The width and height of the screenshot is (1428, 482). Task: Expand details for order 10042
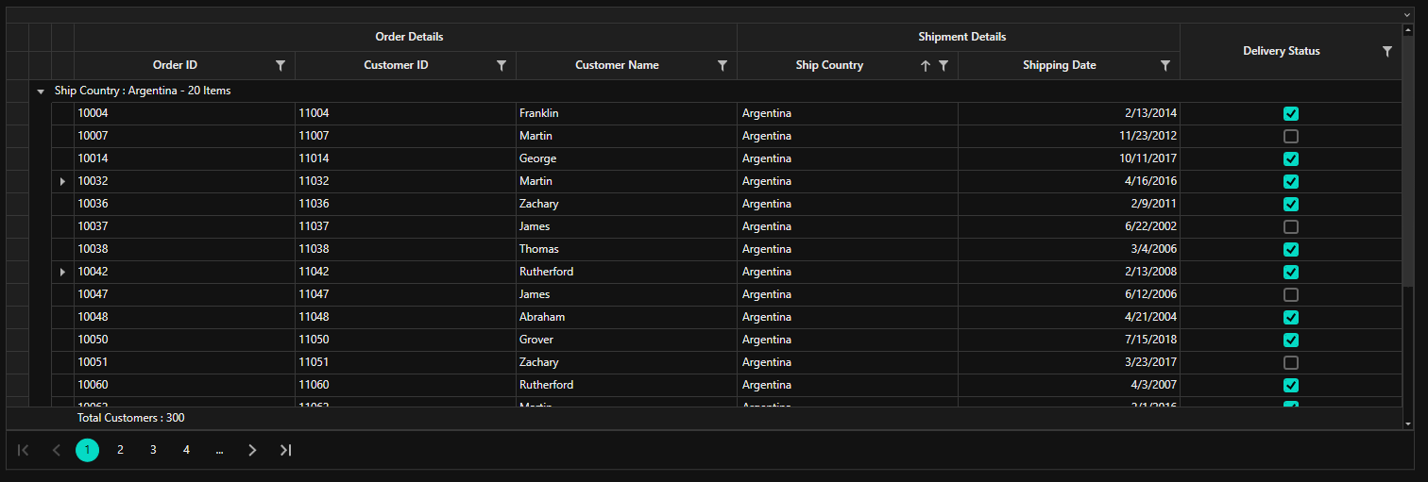coord(62,272)
